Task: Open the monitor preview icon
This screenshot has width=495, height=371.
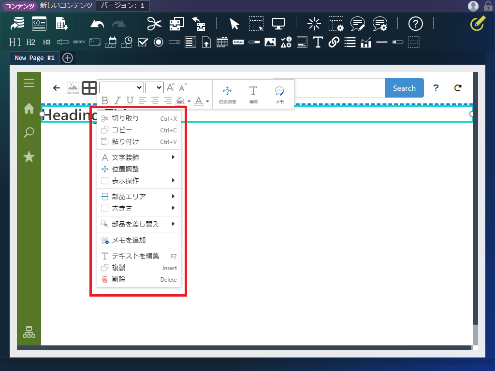Action: (278, 24)
